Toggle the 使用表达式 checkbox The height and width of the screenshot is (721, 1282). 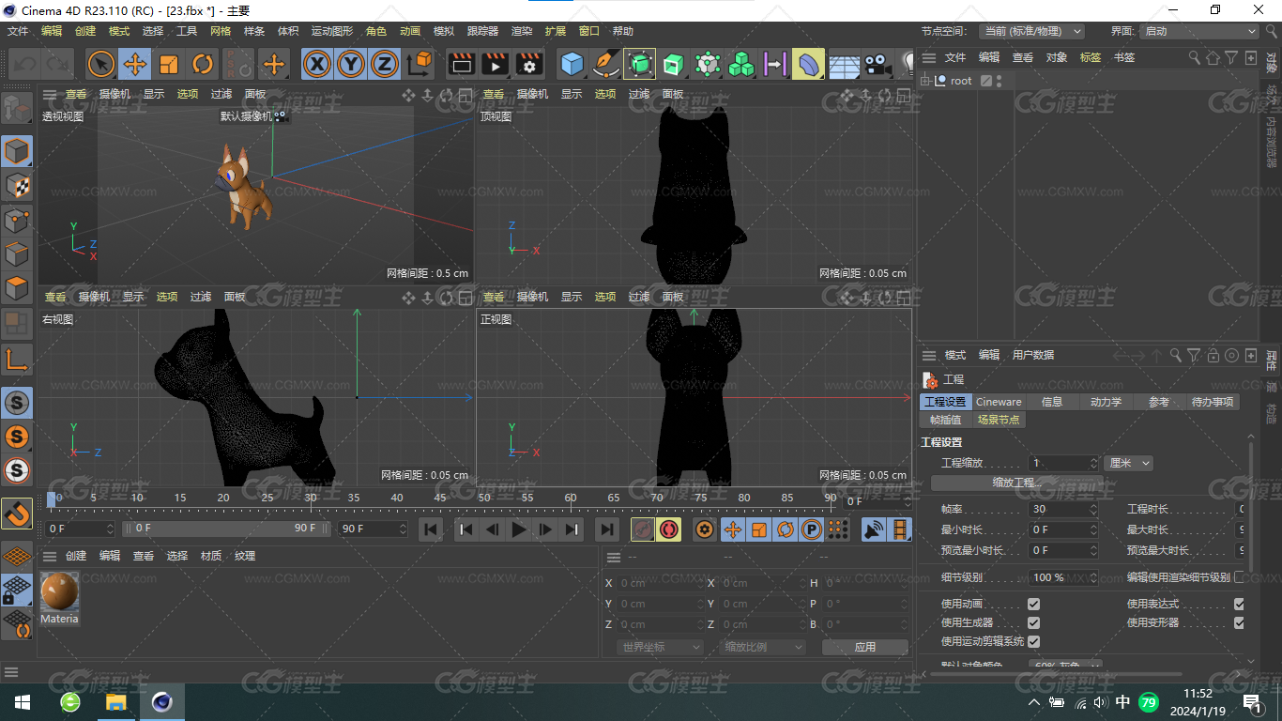point(1239,604)
